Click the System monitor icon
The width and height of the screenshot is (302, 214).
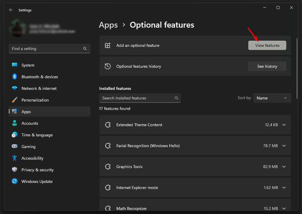coord(15,65)
